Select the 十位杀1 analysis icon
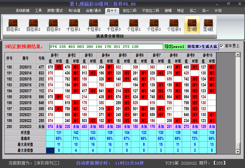This screenshot has width=245, height=168. [x=73, y=24]
